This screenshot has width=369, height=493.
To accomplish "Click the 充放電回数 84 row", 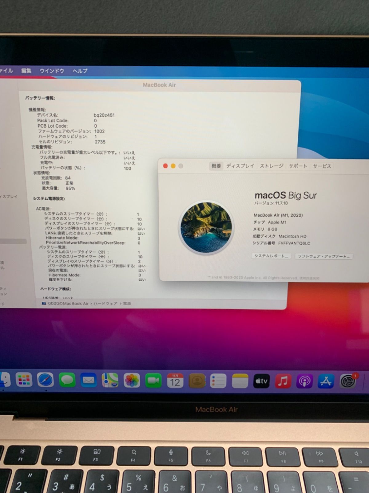I will point(56,178).
